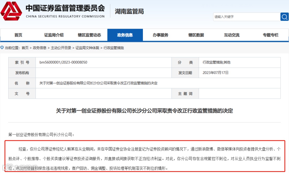Click the 行政监管措施;其他 category value
The height and width of the screenshot is (173, 289).
point(216,62)
